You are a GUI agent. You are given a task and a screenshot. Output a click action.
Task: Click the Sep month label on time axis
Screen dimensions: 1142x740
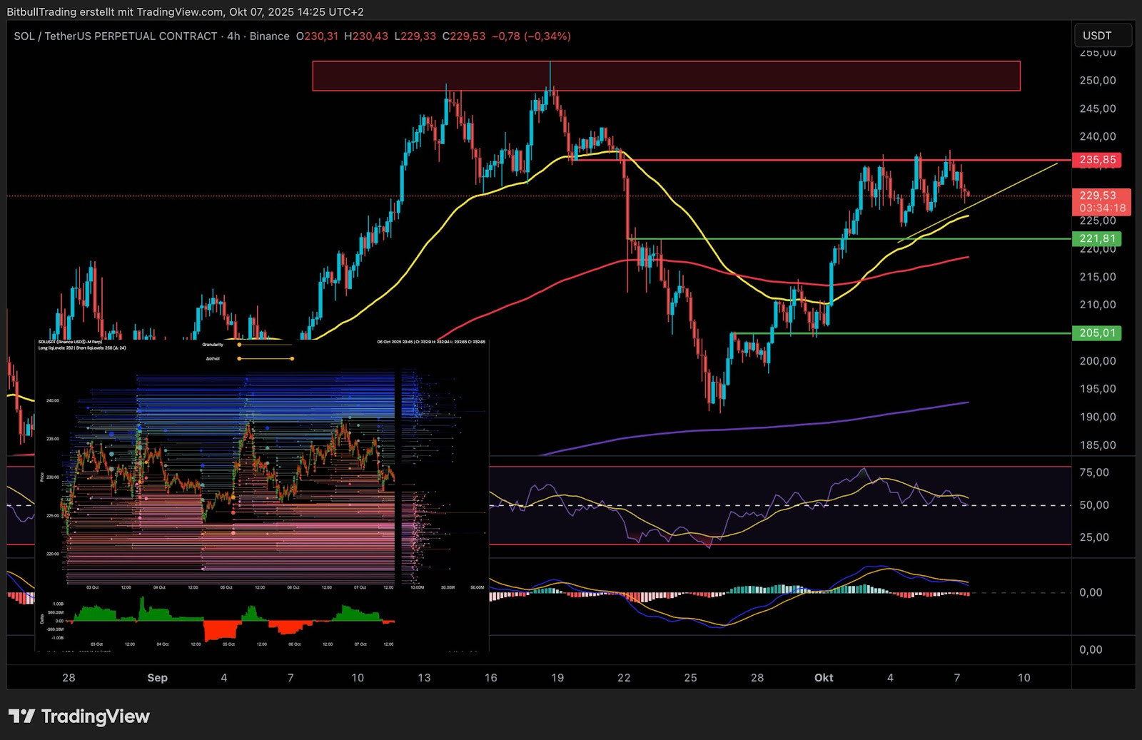coord(157,678)
